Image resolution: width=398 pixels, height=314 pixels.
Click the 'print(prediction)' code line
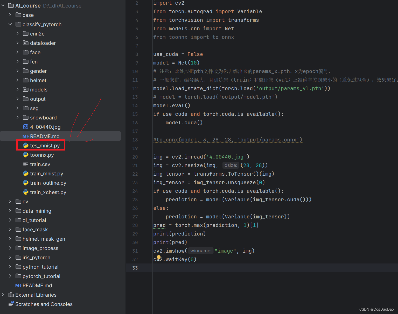179,234
